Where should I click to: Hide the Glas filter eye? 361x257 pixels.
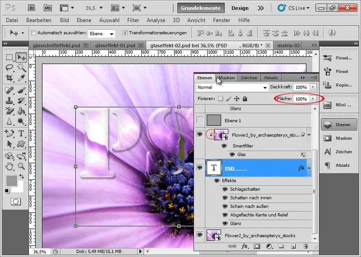232,154
